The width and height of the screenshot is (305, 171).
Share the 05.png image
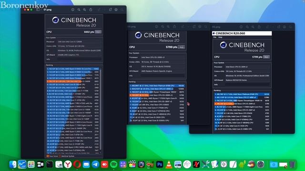[259, 27]
